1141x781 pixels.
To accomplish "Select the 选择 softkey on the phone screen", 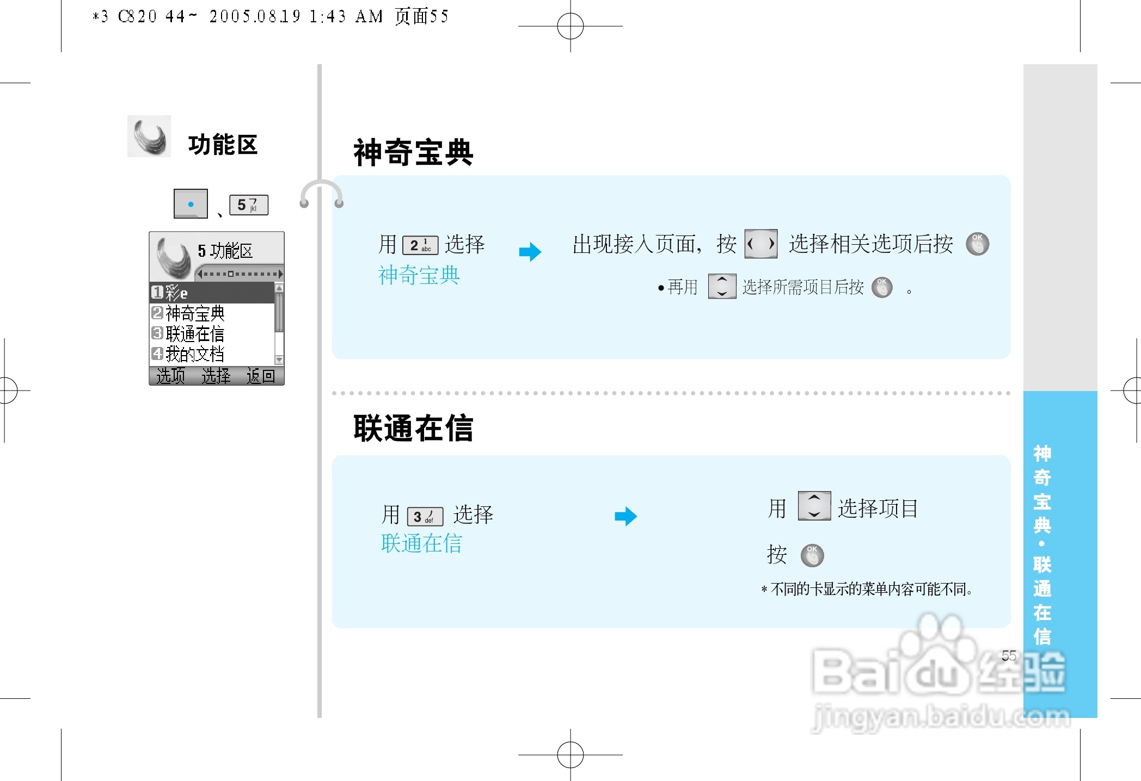I will (x=216, y=375).
